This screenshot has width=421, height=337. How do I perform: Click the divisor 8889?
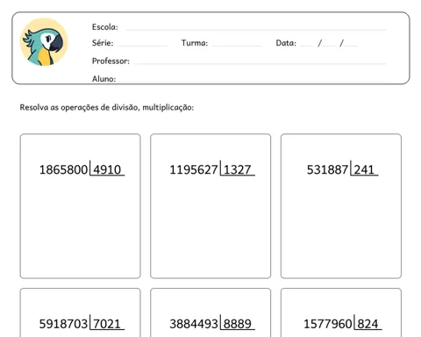(238, 324)
